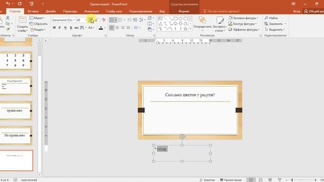324x182 pixels.
Task: Open the Макет layout dropdown
Action: click(x=37, y=18)
